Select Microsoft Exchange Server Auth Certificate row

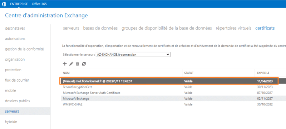click(173, 93)
